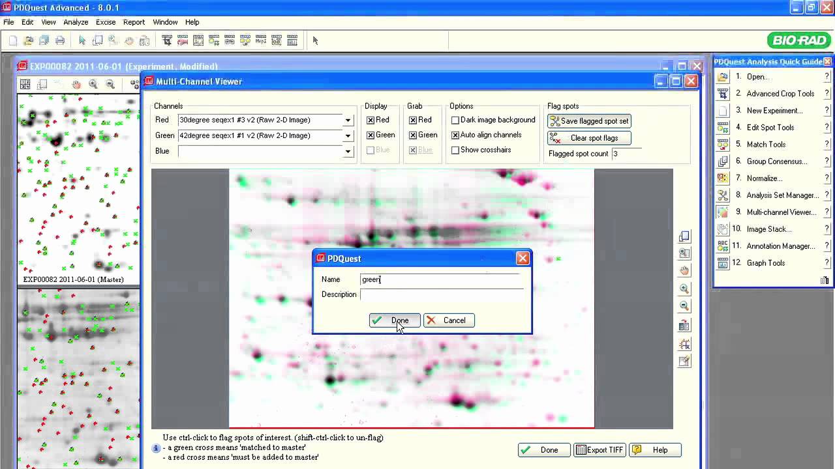Click the image transform icon with red arrow

pos(684,325)
